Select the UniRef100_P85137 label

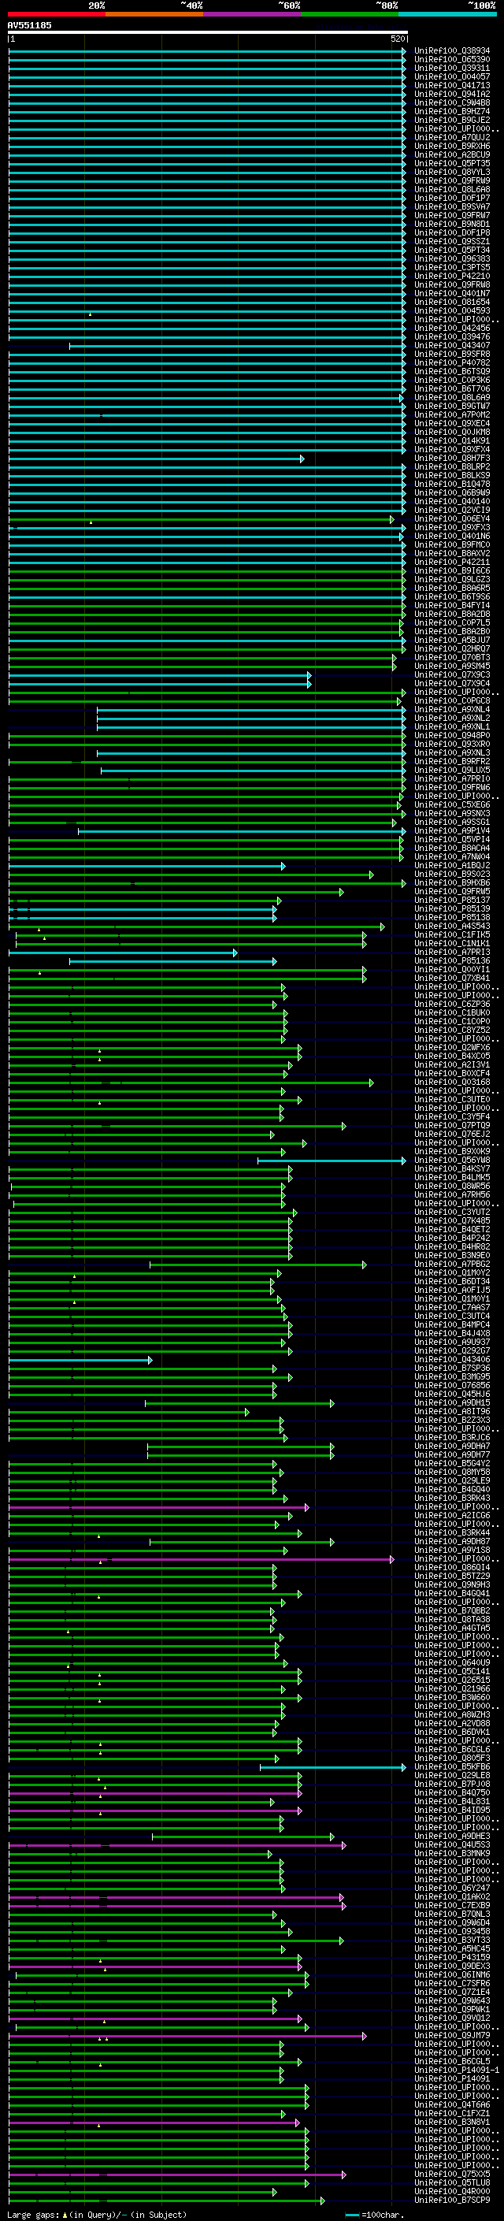click(451, 900)
